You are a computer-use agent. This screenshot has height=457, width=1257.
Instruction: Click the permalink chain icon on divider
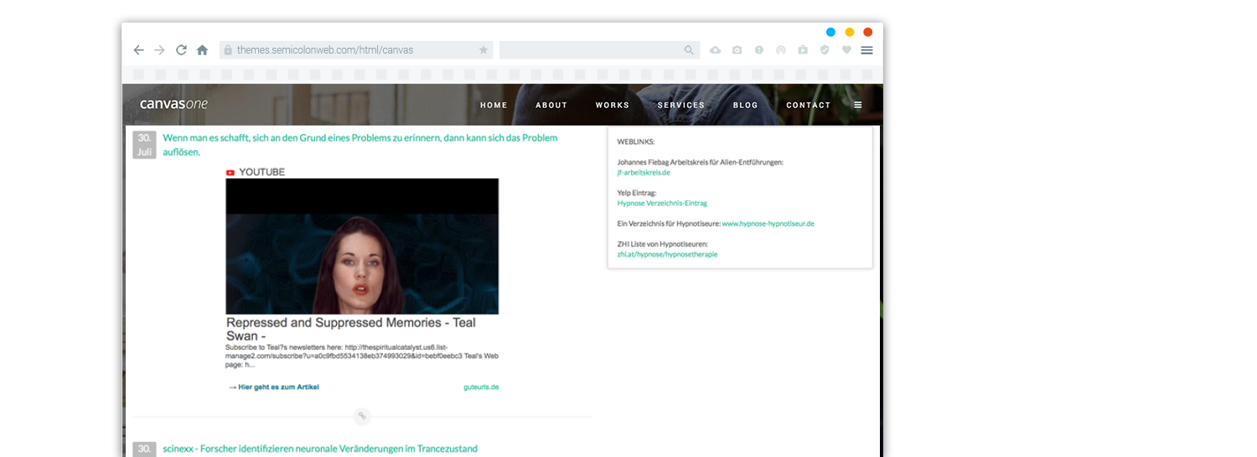coord(362,415)
